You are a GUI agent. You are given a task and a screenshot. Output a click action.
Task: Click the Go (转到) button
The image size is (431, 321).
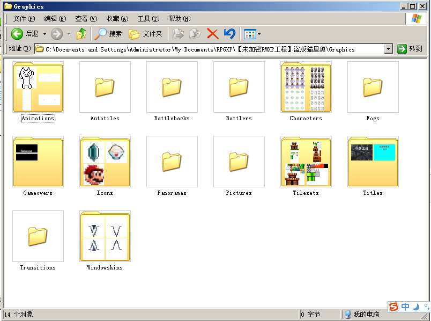pyautogui.click(x=410, y=49)
